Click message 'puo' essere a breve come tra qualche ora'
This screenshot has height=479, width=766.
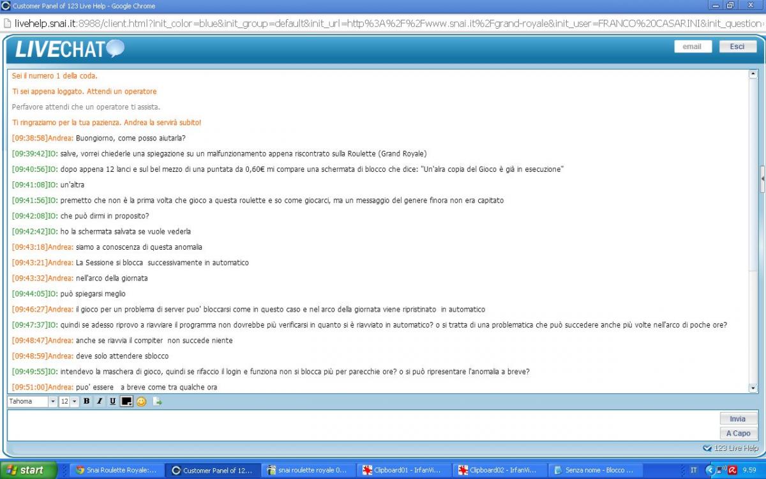pyautogui.click(x=146, y=387)
